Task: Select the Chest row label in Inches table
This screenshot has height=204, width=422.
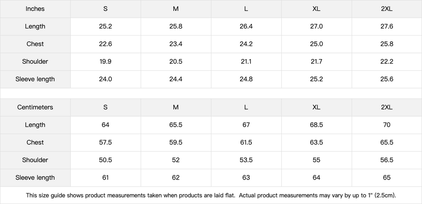Action: [35, 44]
